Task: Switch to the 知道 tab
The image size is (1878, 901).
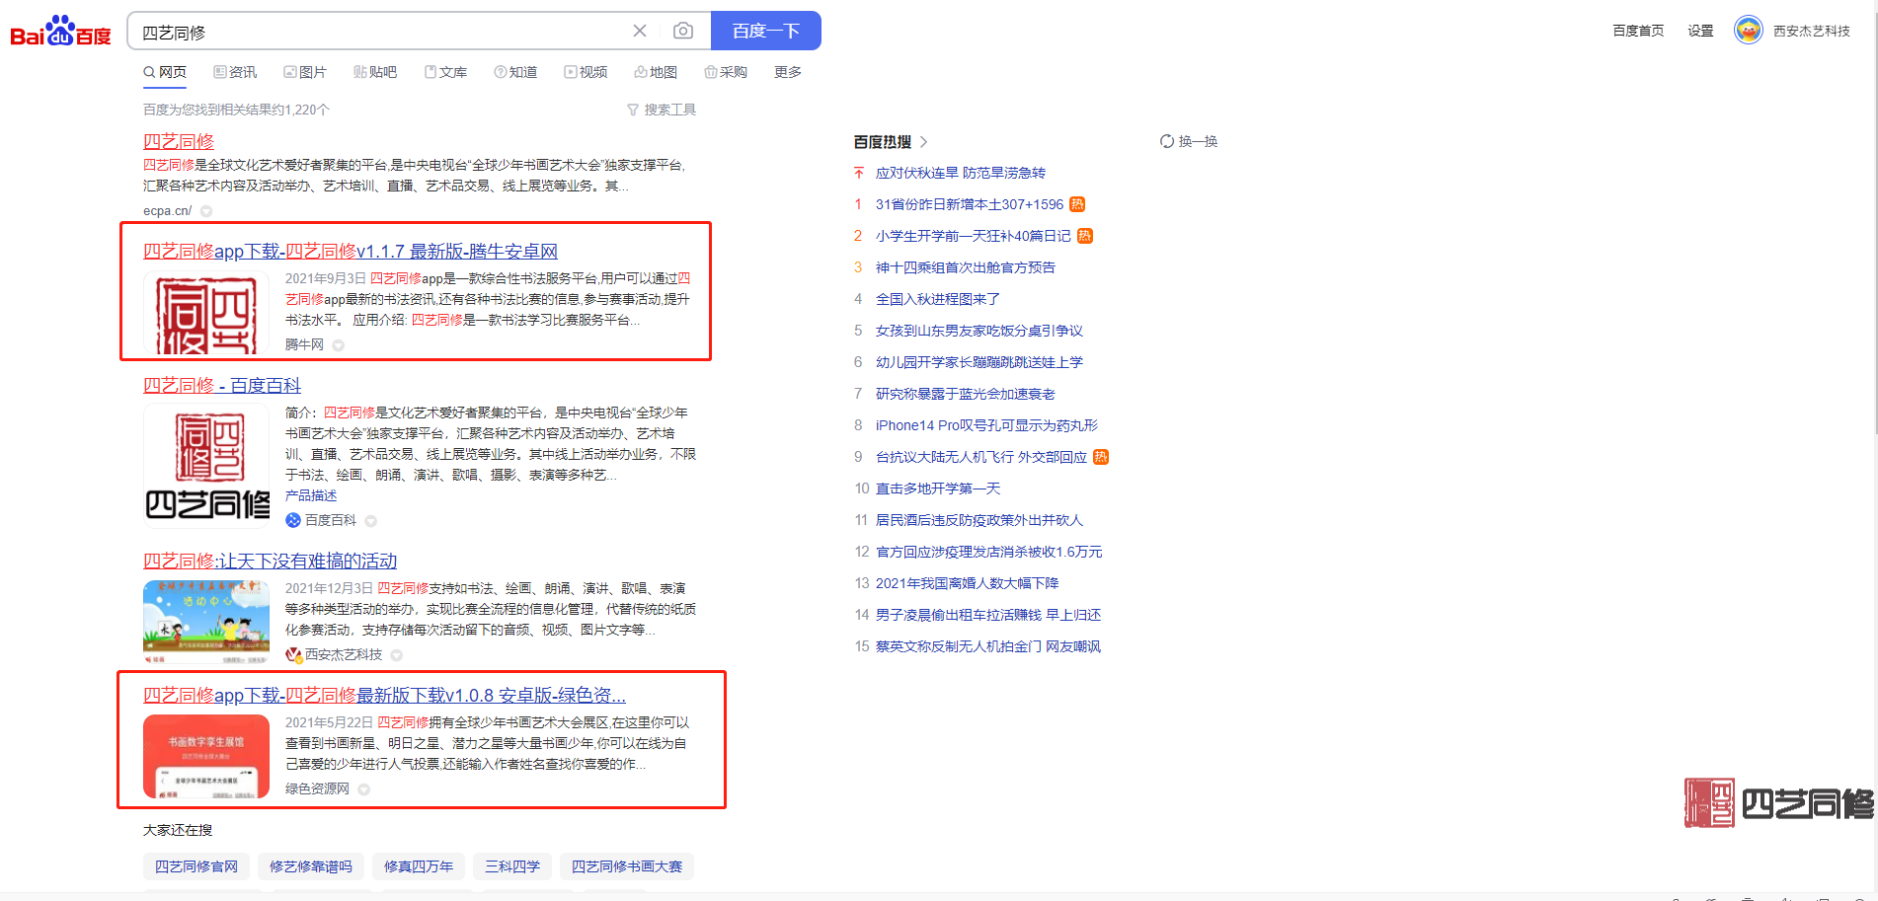Action: point(516,72)
